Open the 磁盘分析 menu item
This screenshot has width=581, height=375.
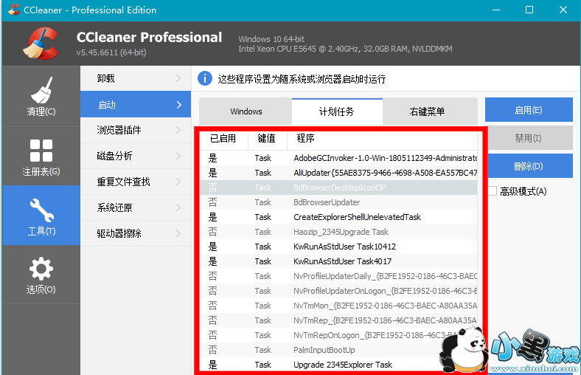136,156
